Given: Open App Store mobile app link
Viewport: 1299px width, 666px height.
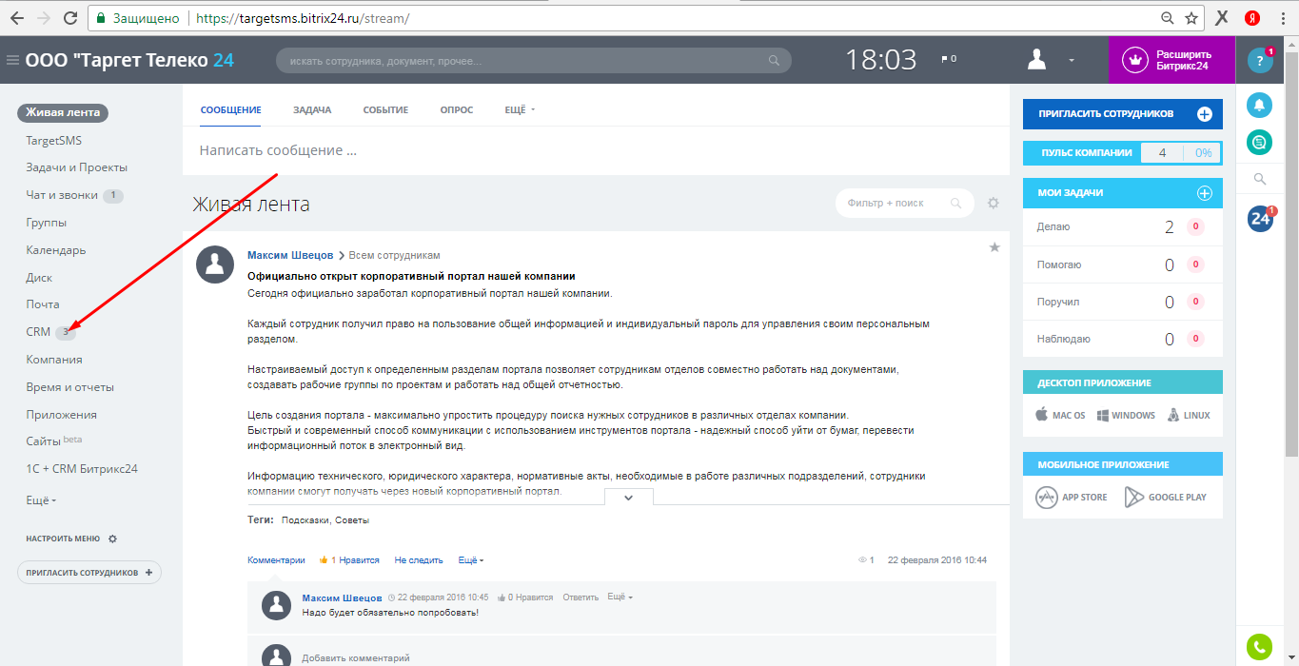Looking at the screenshot, I should tap(1072, 498).
